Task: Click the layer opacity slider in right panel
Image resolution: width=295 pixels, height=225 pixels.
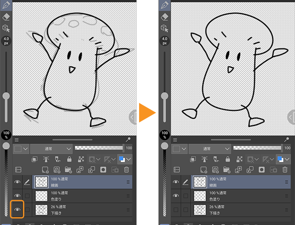Action: click(257, 148)
